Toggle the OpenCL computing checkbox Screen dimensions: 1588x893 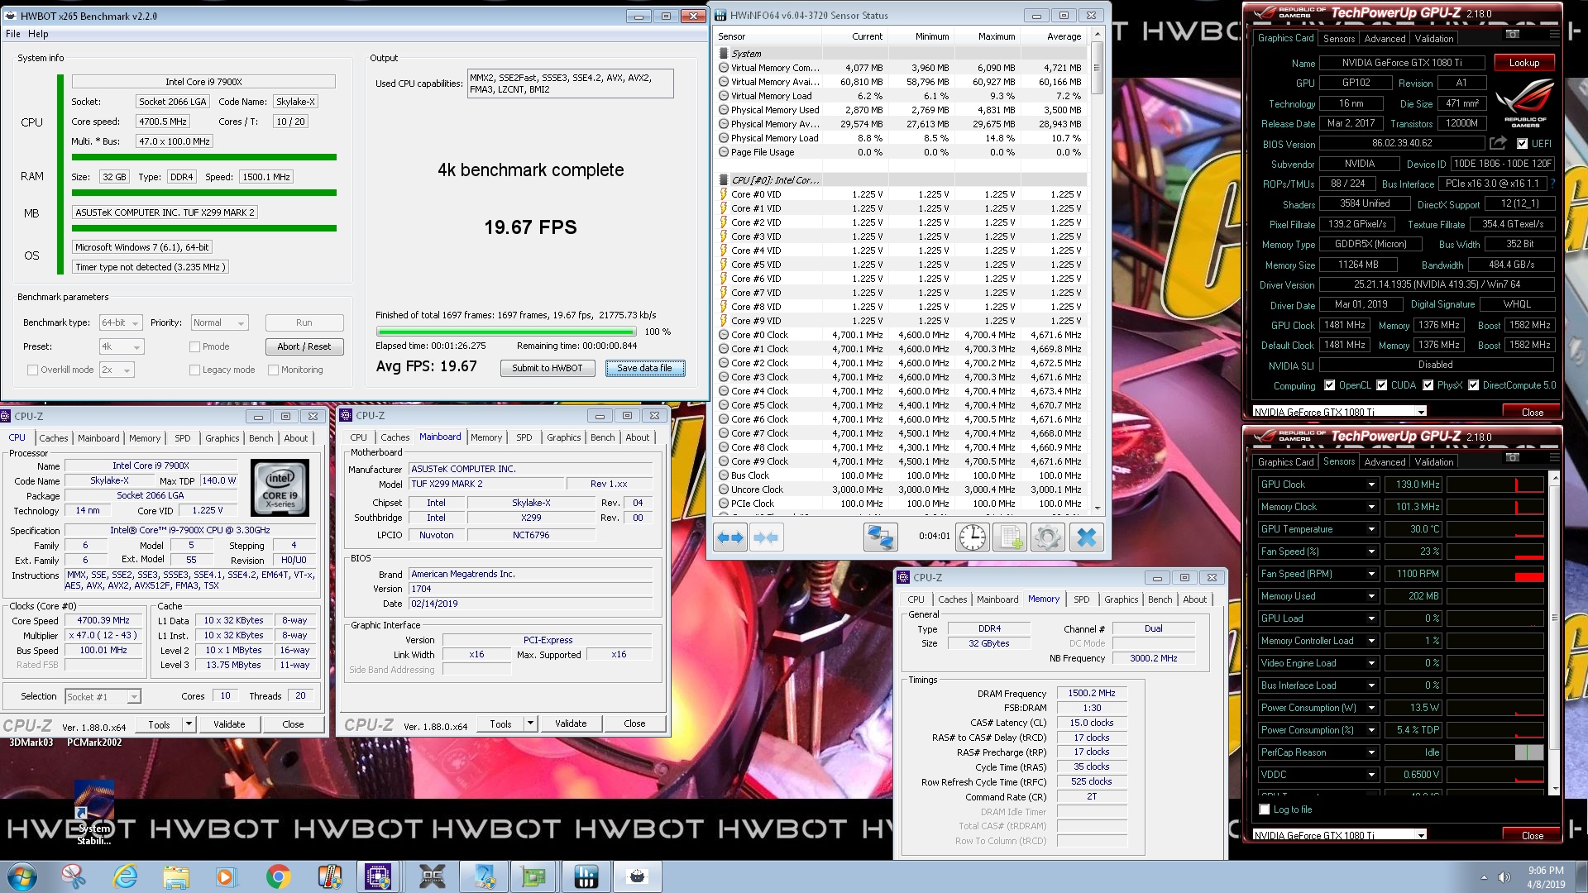1329,385
